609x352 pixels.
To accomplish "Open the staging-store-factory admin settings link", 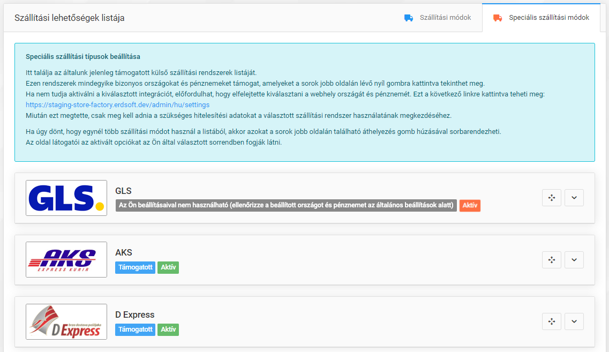I will [x=118, y=105].
